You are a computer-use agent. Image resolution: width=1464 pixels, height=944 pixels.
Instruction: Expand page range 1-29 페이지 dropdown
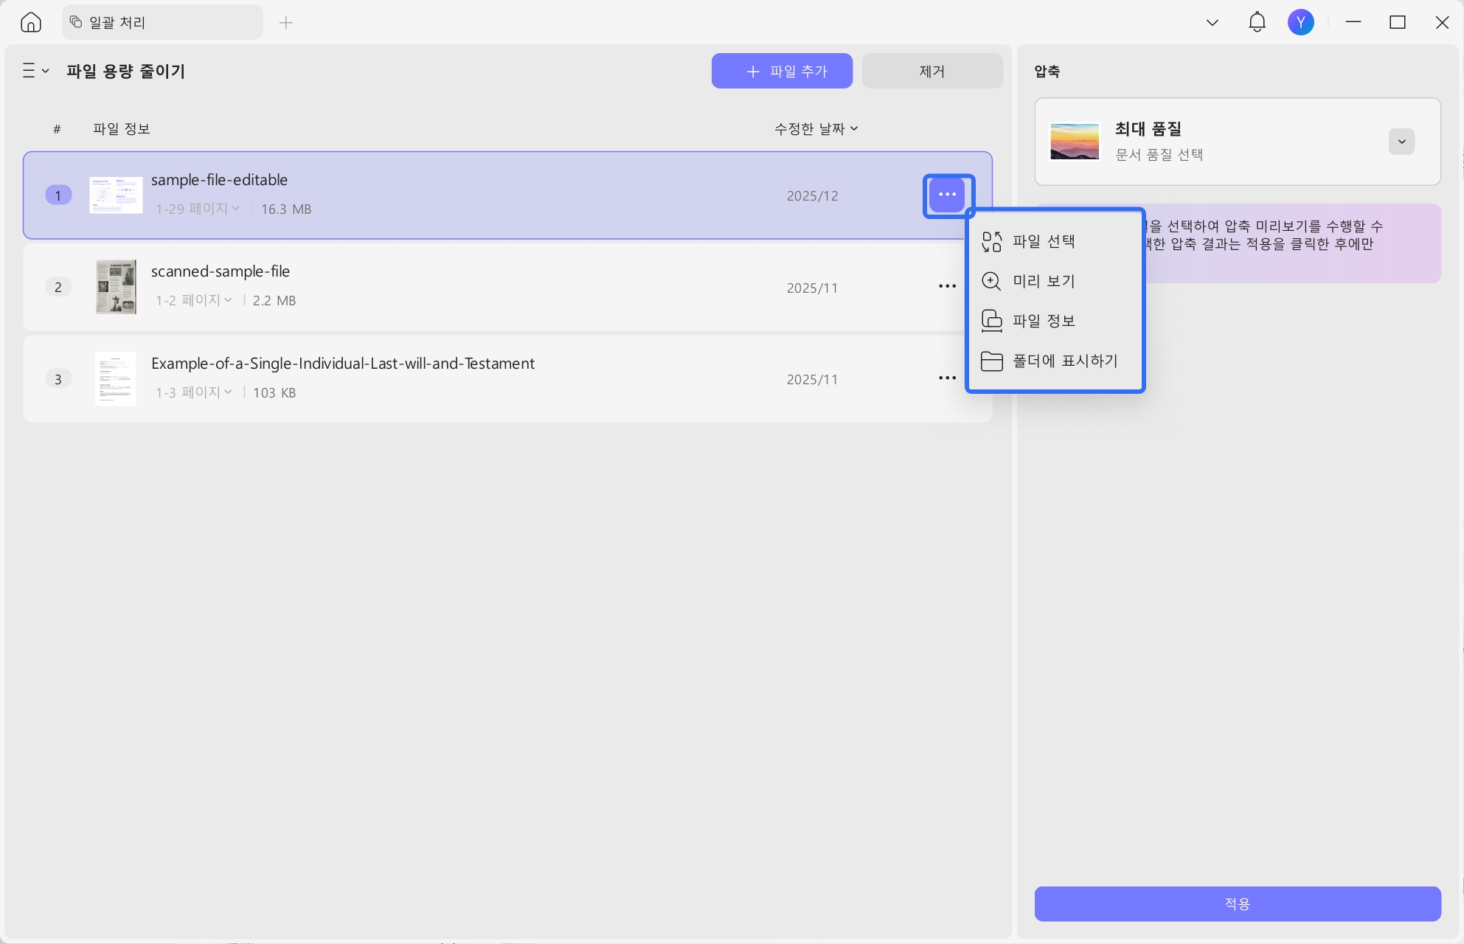[x=198, y=209]
